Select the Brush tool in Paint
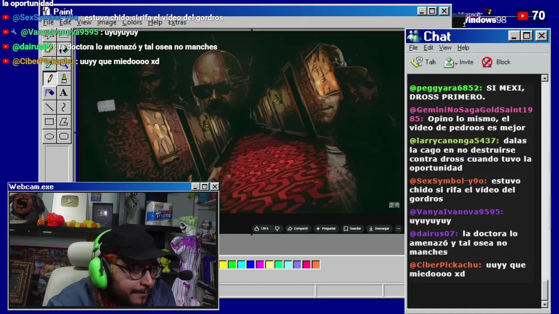Viewport: 559px width, 314px height. point(64,78)
